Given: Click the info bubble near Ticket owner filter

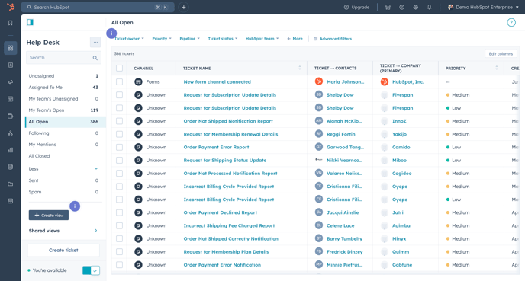Looking at the screenshot, I should click(x=111, y=34).
